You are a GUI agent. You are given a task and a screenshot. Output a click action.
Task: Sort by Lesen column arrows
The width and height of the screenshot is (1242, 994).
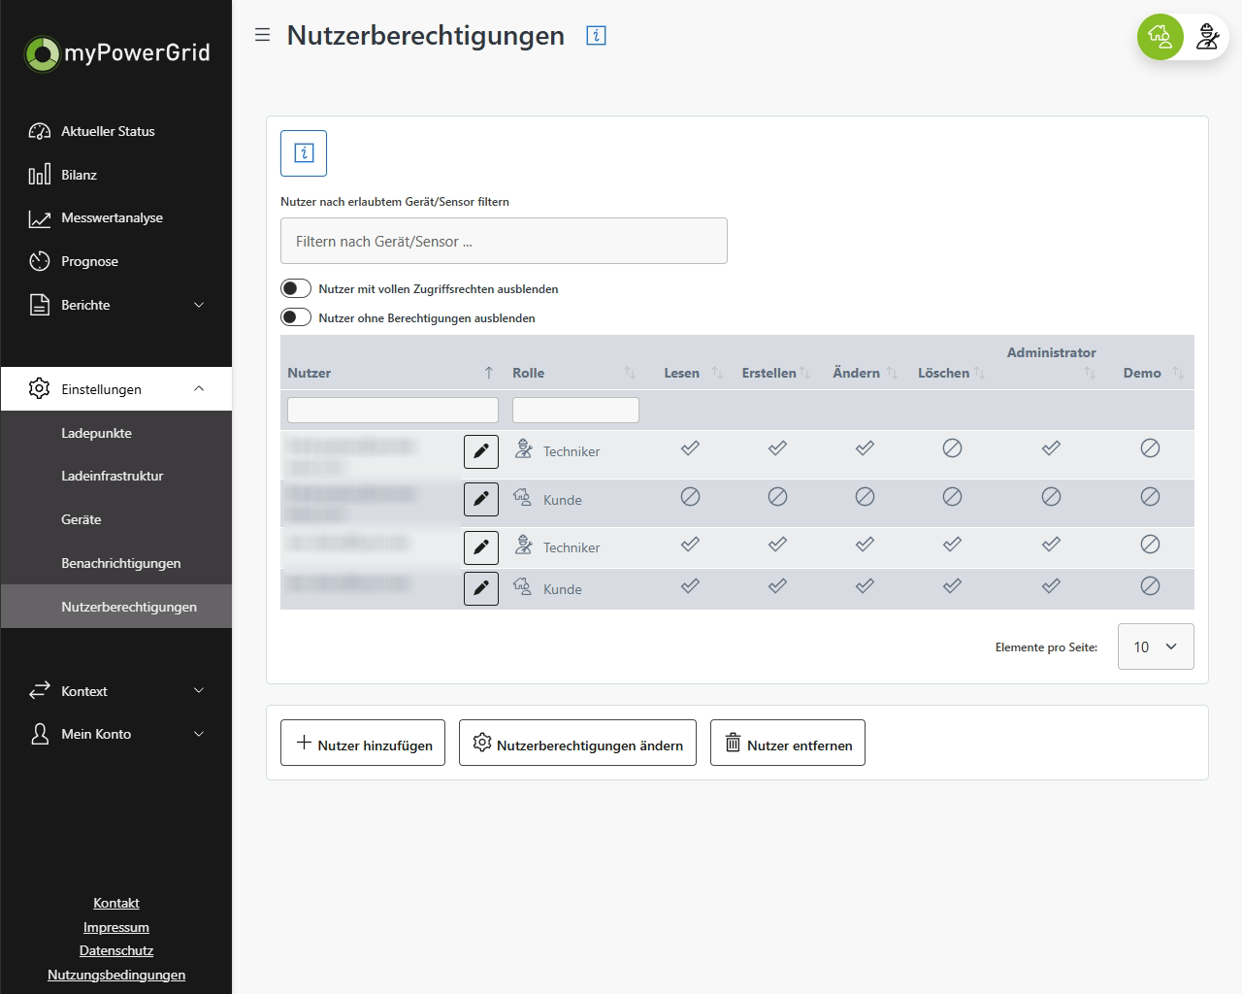717,373
